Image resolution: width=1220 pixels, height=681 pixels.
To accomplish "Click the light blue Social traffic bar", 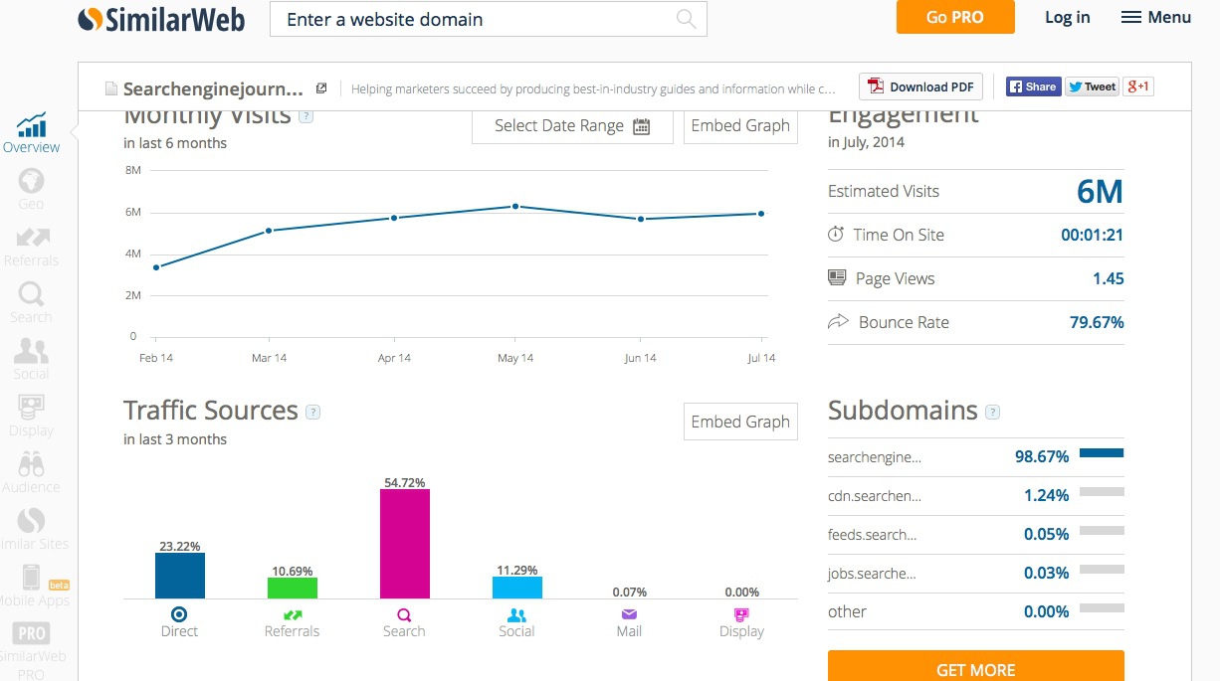I will coord(517,588).
